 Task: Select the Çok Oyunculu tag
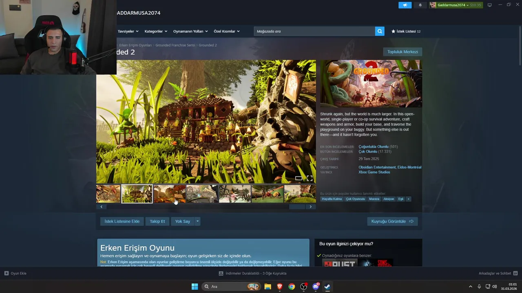pos(356,199)
